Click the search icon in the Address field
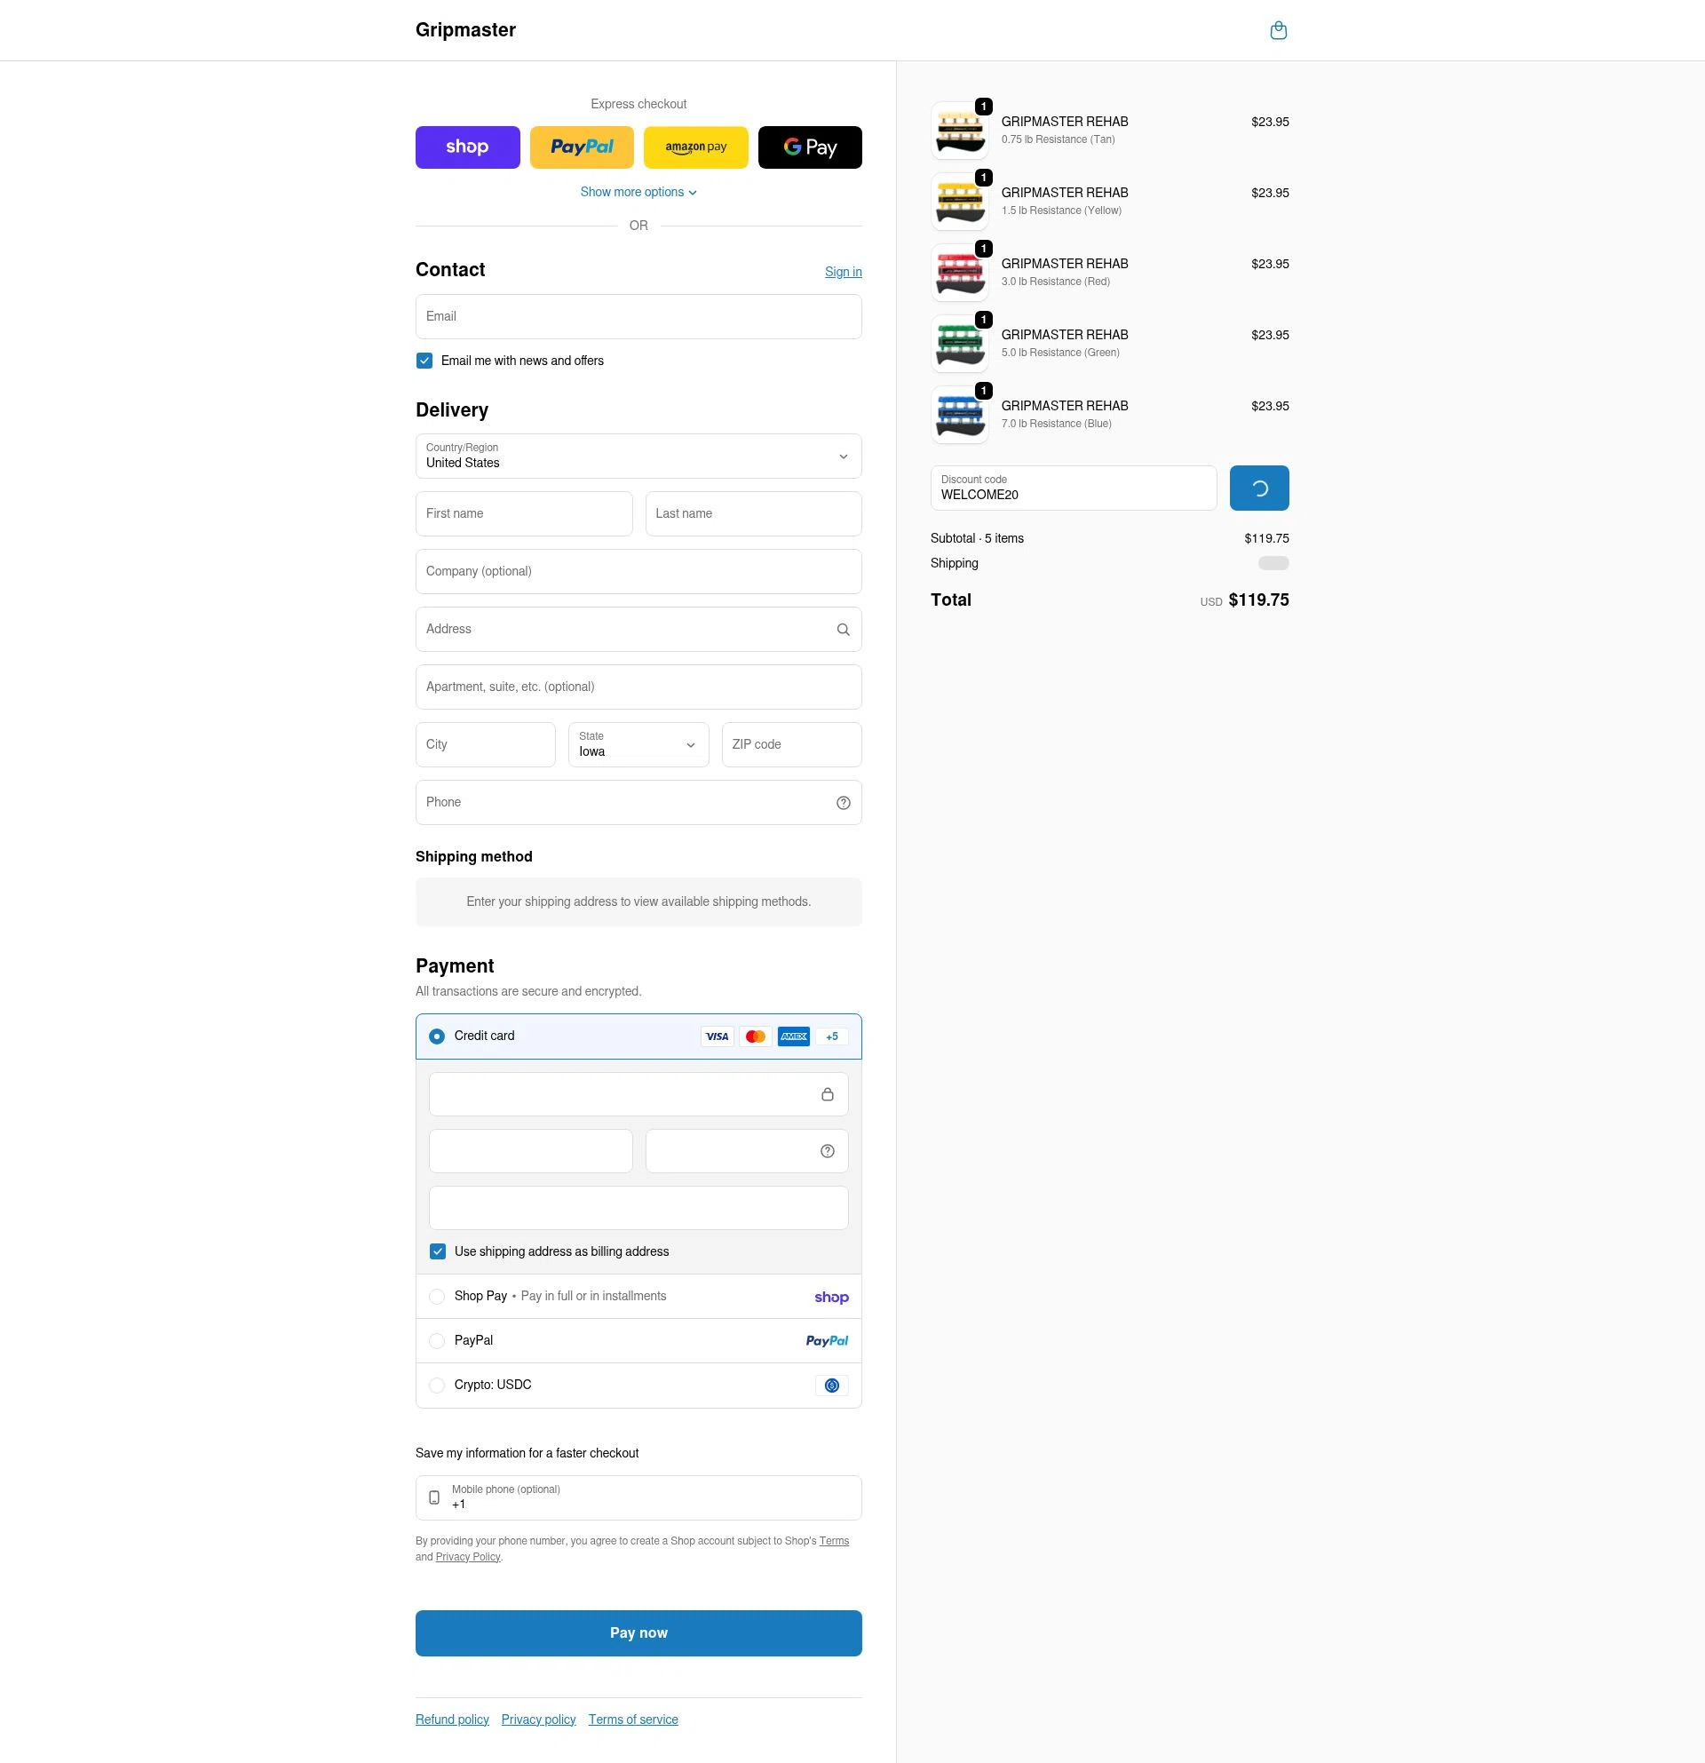The height and width of the screenshot is (1763, 1705). click(843, 629)
